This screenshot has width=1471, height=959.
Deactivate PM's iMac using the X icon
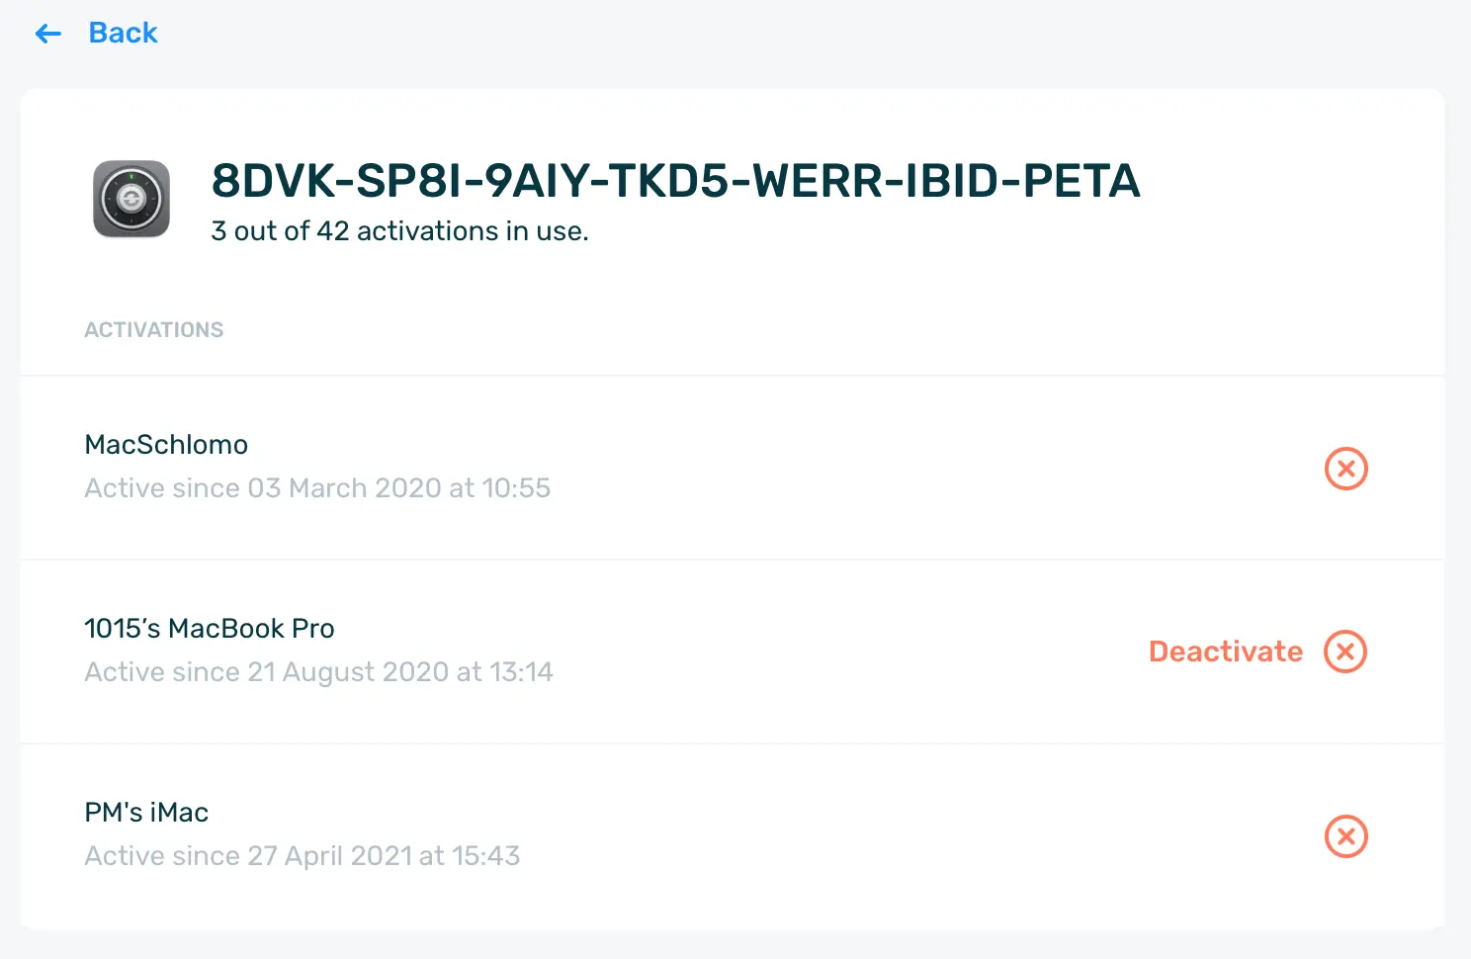tap(1345, 836)
